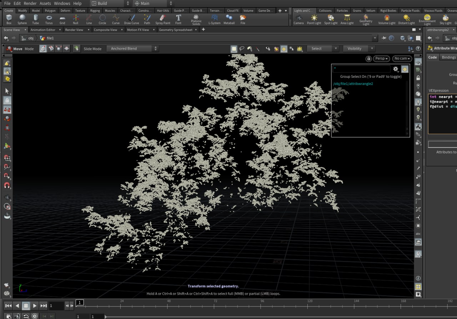The image size is (457, 319).
Task: Open the Select dropdown in viewport toolbar
Action: [323, 49]
